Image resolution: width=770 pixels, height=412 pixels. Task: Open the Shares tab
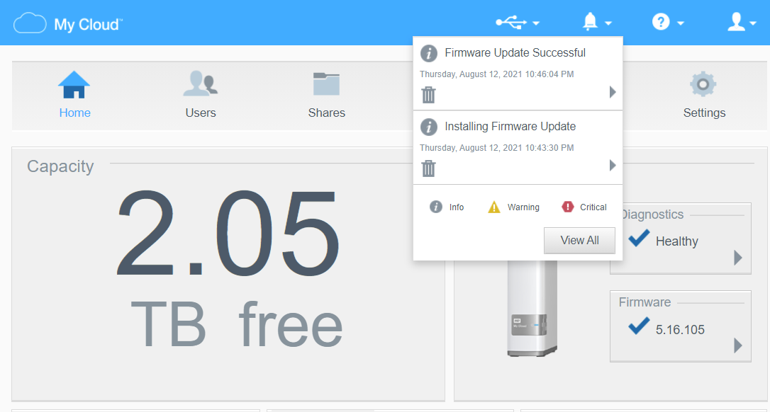point(327,95)
